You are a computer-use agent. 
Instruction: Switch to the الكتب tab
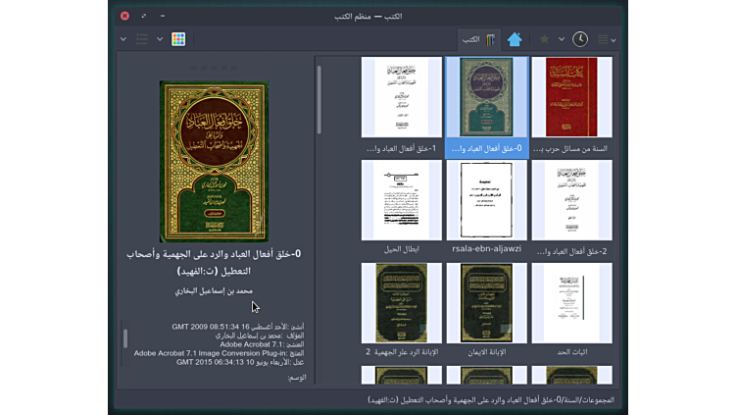pos(471,39)
